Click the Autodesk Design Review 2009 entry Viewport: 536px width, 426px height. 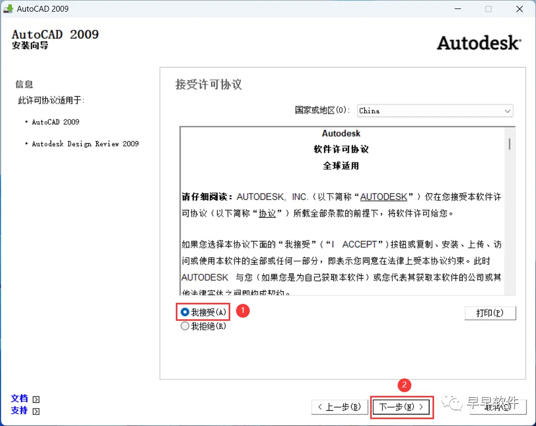point(85,144)
